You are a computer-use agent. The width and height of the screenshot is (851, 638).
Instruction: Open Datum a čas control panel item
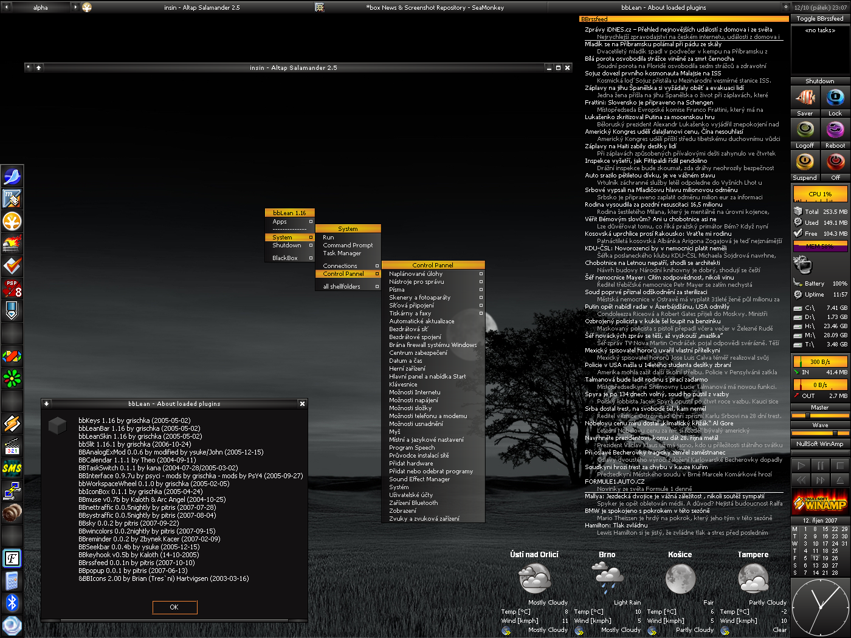click(433, 360)
